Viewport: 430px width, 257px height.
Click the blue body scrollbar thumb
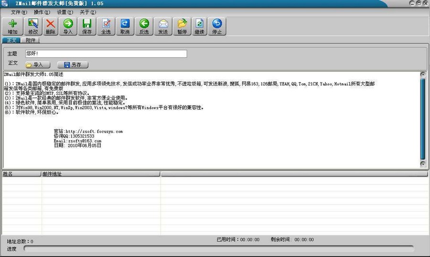click(423, 119)
